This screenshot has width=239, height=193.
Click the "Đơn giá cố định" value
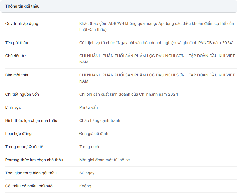point(94,134)
